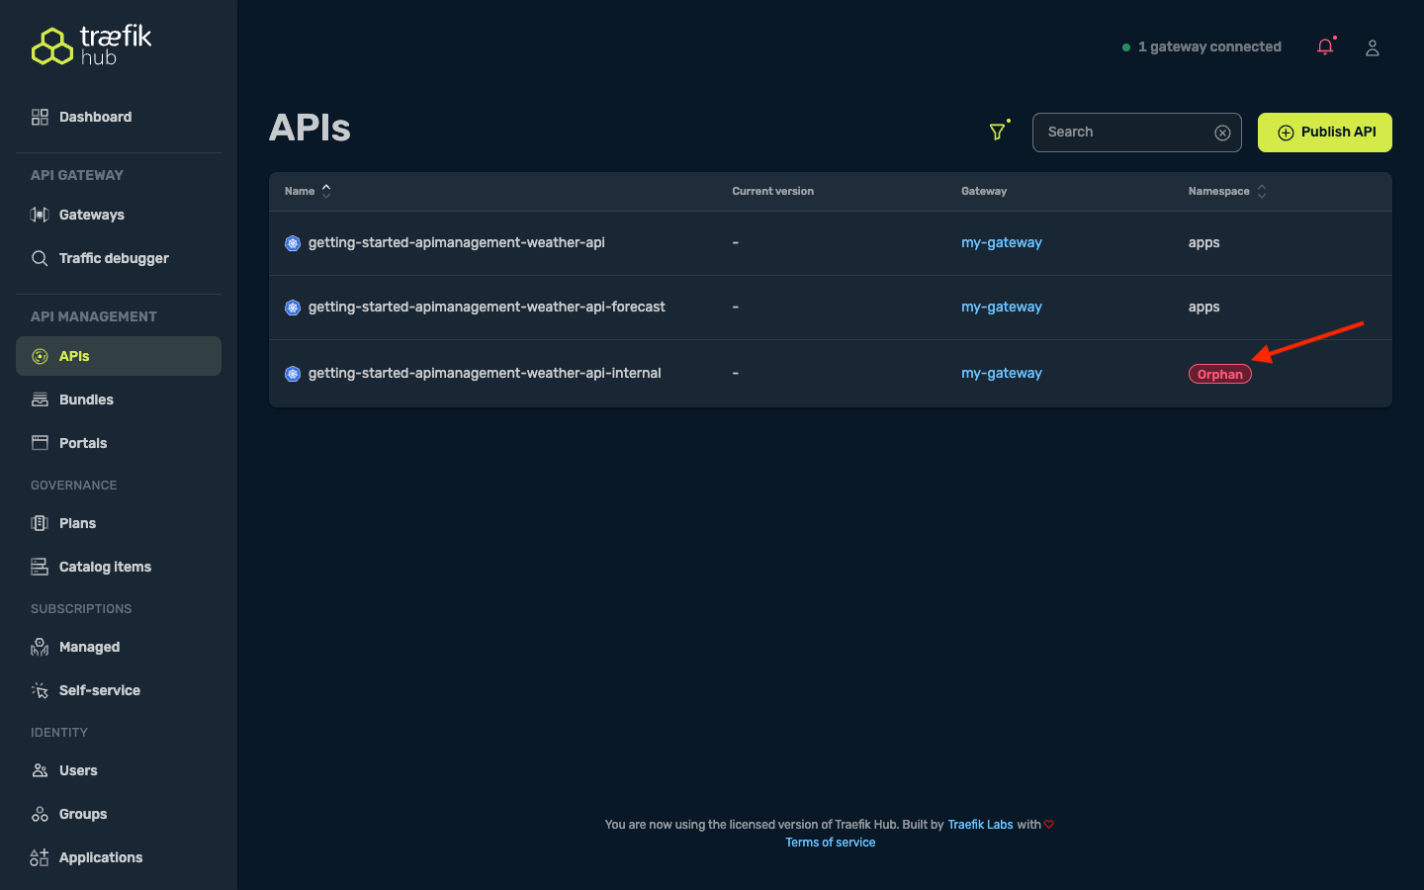Open the notifications bell

[x=1325, y=46]
